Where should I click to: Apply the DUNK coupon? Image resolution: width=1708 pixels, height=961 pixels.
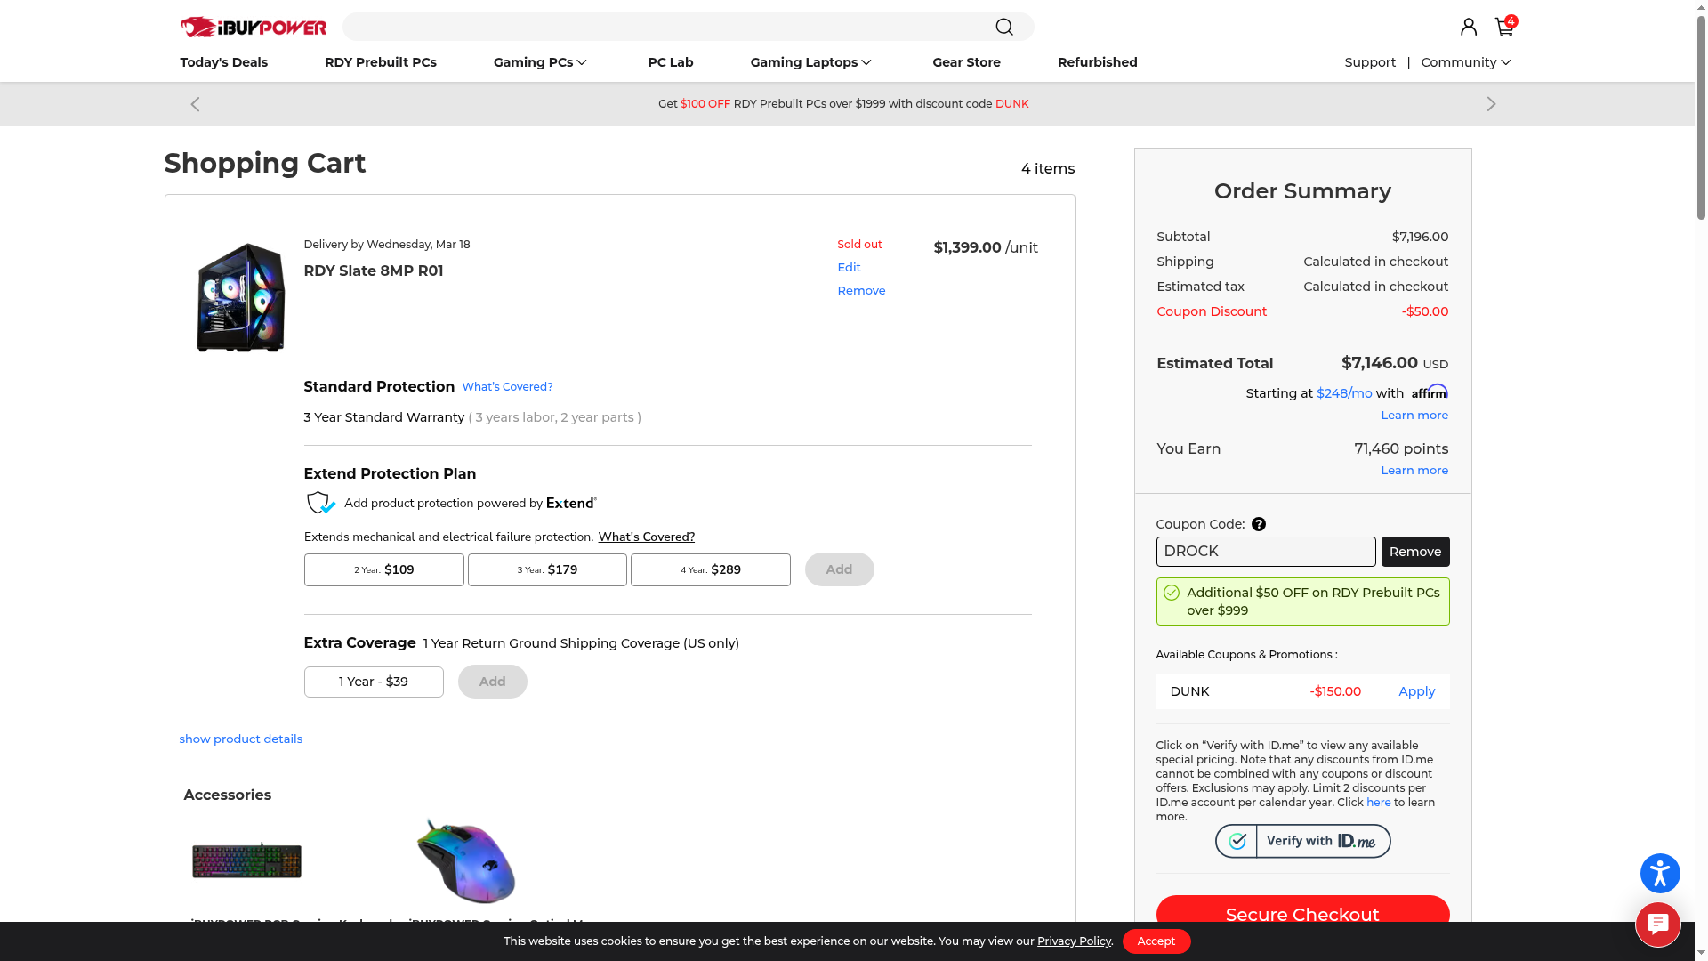[x=1416, y=691]
